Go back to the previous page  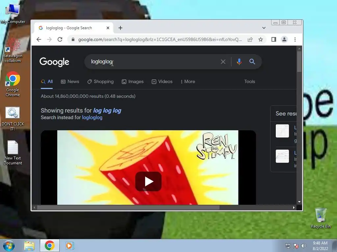[39, 39]
